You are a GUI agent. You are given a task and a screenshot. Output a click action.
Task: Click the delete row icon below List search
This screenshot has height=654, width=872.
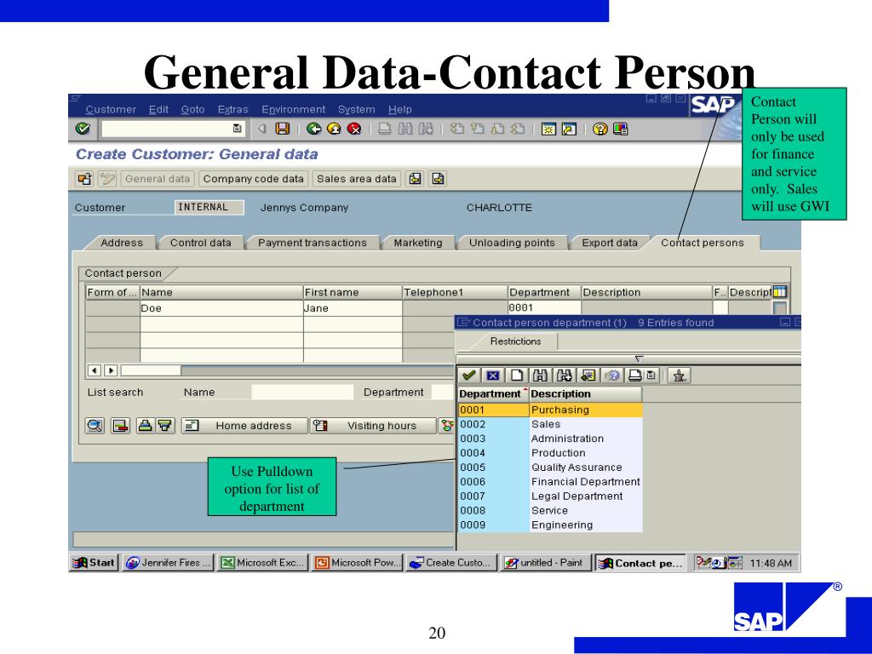(x=120, y=426)
